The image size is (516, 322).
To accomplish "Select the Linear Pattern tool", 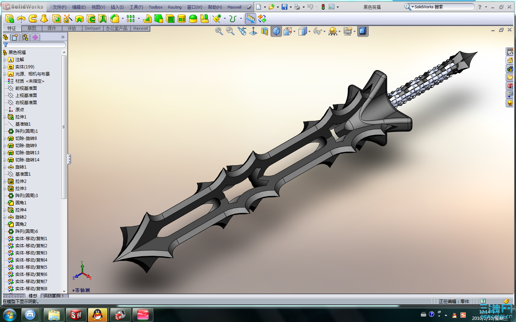I will click(x=131, y=19).
